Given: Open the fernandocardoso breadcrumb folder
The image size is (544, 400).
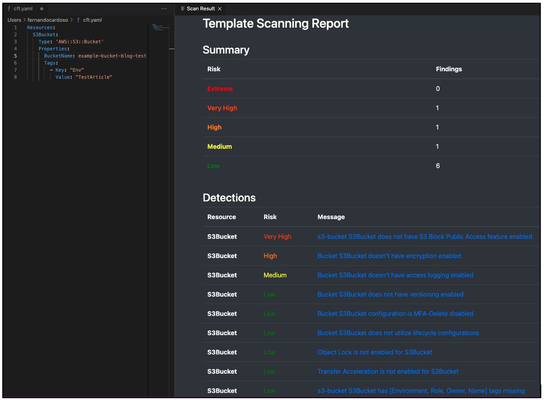Looking at the screenshot, I should pos(48,20).
